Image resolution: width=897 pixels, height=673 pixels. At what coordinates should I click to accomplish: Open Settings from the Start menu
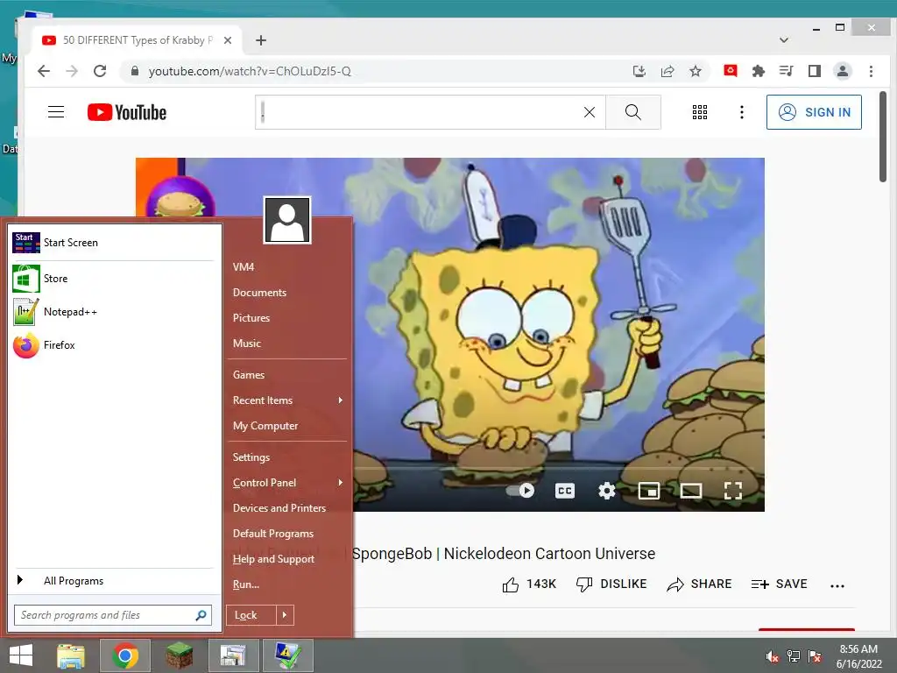point(287,457)
